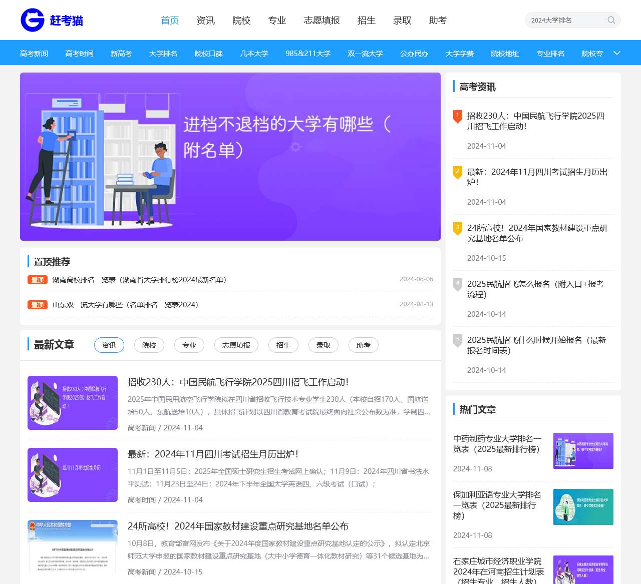Go to 新高考 in blue bar

121,54
